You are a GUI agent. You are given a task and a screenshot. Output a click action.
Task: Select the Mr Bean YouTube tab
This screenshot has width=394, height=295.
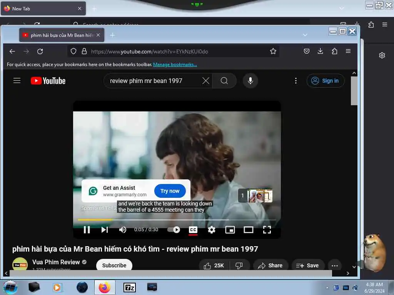point(62,35)
